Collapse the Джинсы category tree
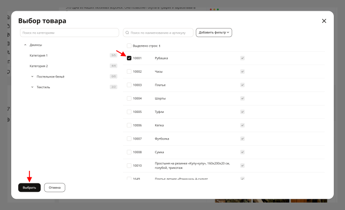Viewport: 345px width, 210px height. (25, 45)
